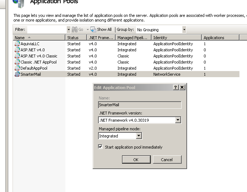Close the Edit Application Pool dialog
Viewport: 247px width, 192px height.
tap(182, 88)
